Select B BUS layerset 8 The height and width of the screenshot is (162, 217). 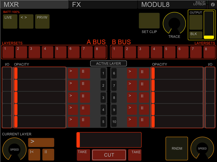209,52
